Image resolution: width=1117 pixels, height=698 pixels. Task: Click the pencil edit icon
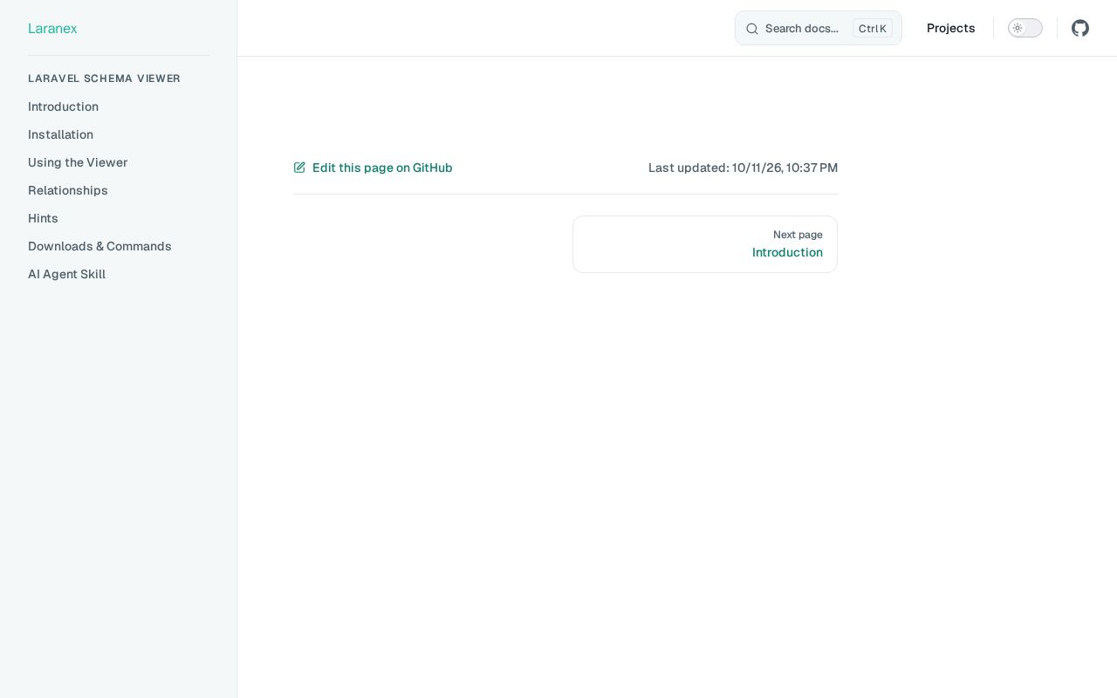299,168
